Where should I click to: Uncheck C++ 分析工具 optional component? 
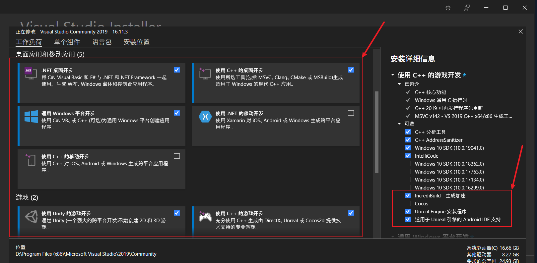[408, 132]
